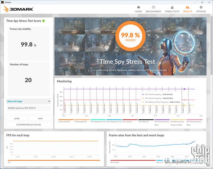Toggle Best loop red legend item
This screenshot has width=213, height=169.
(x=133, y=161)
